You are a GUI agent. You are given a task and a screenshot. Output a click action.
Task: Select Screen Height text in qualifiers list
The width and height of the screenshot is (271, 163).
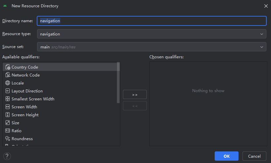(25, 115)
